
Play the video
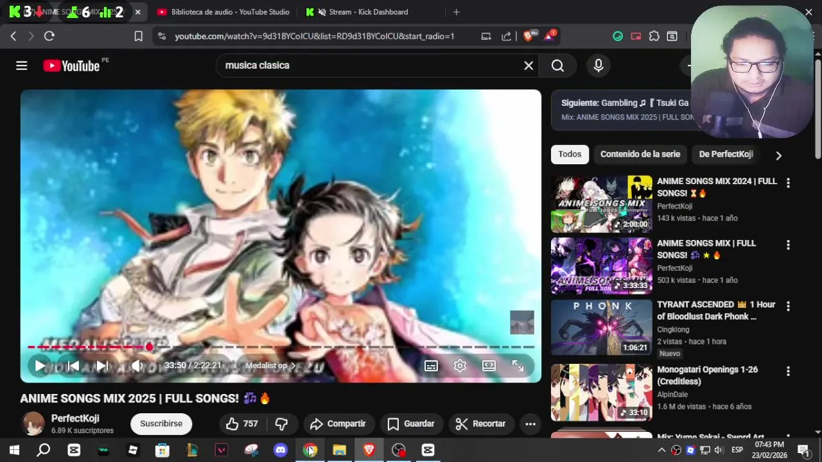pyautogui.click(x=40, y=366)
